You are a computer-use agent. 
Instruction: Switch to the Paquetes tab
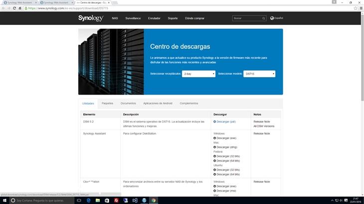(107, 103)
